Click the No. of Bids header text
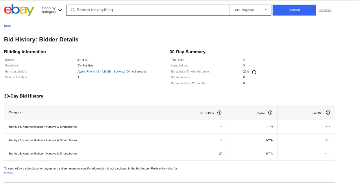359x183 pixels. [x=207, y=113]
